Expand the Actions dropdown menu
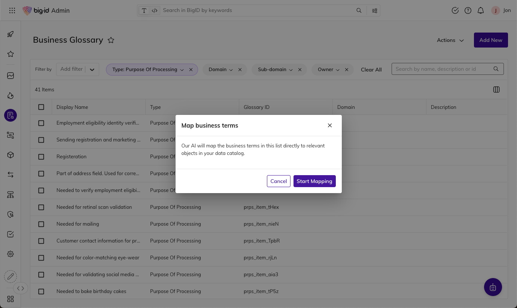This screenshot has height=308, width=517. (x=450, y=40)
